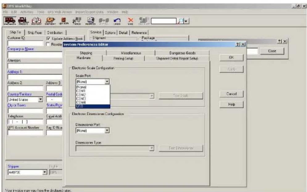Open the Packages shipping toolbar icon
307x192 pixels.
[10, 21]
